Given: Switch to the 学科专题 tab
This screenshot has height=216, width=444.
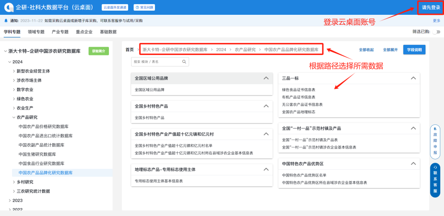Looking at the screenshot, I should coord(12,32).
